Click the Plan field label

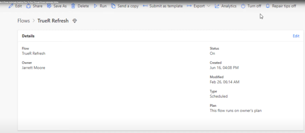(213, 106)
